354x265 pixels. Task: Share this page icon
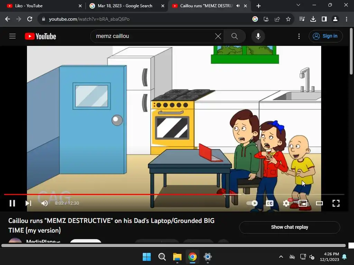coord(277,19)
